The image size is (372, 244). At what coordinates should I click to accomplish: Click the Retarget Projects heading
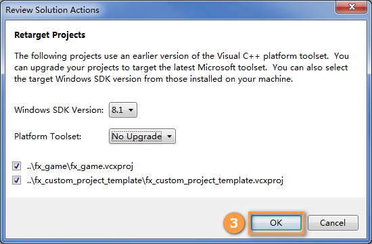coord(49,35)
